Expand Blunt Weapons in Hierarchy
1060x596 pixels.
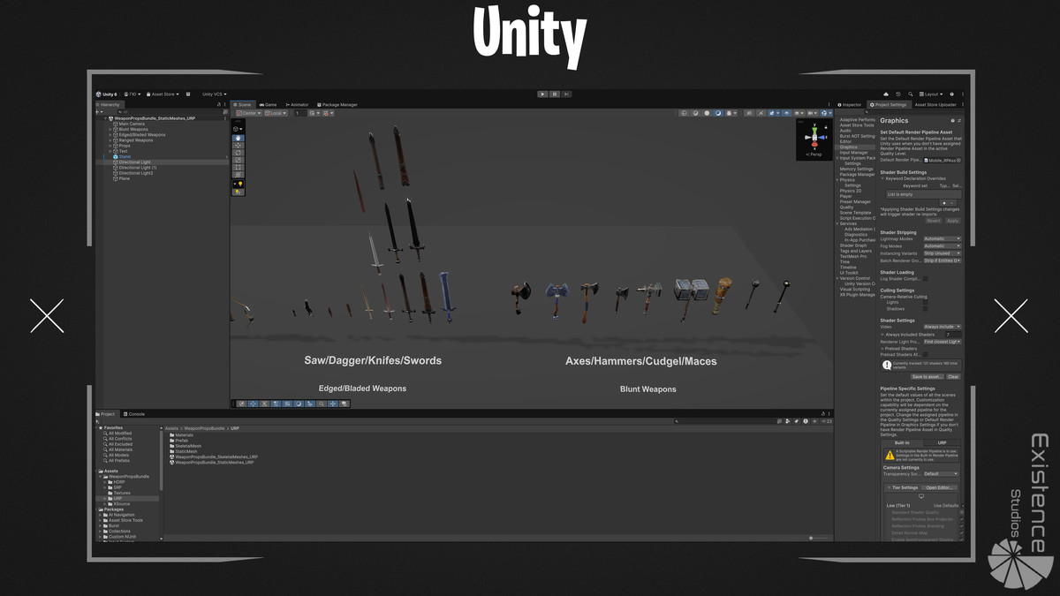point(110,129)
